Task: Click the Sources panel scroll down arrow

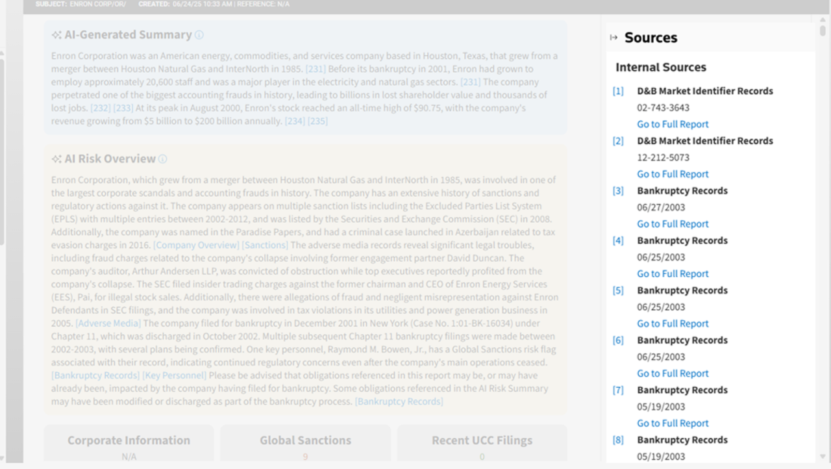Action: [x=823, y=456]
